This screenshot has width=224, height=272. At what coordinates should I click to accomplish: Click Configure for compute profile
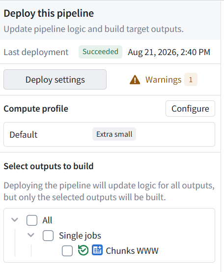190,109
